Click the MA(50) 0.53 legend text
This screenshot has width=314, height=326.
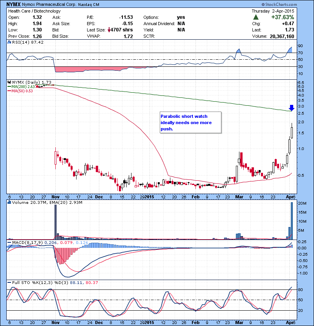22,91
